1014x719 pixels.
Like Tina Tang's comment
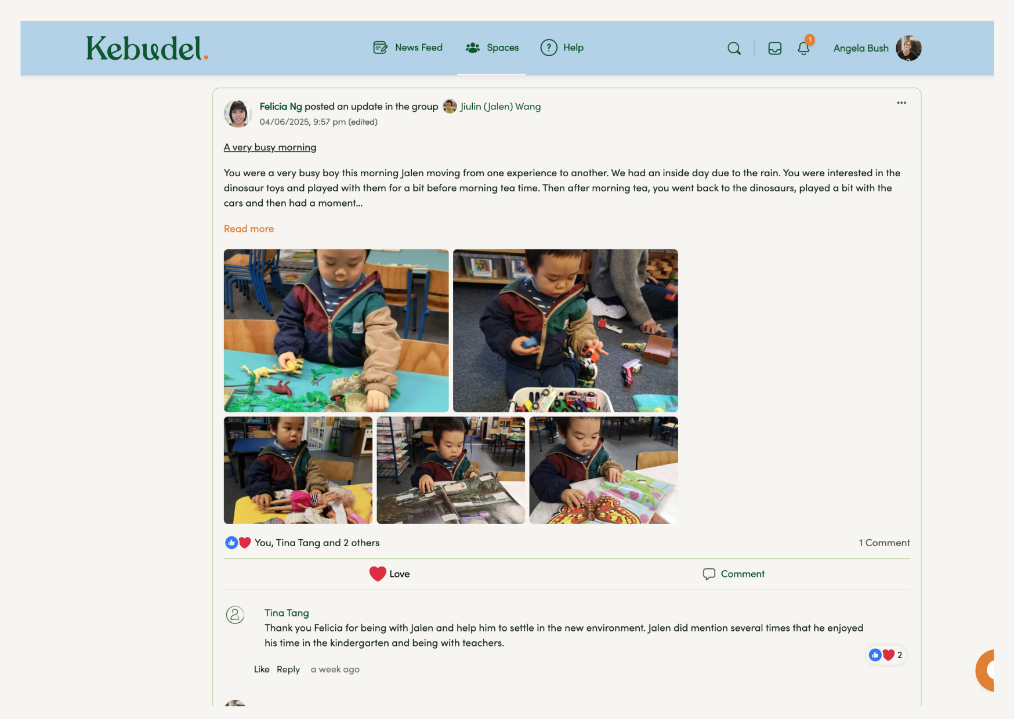pos(262,669)
